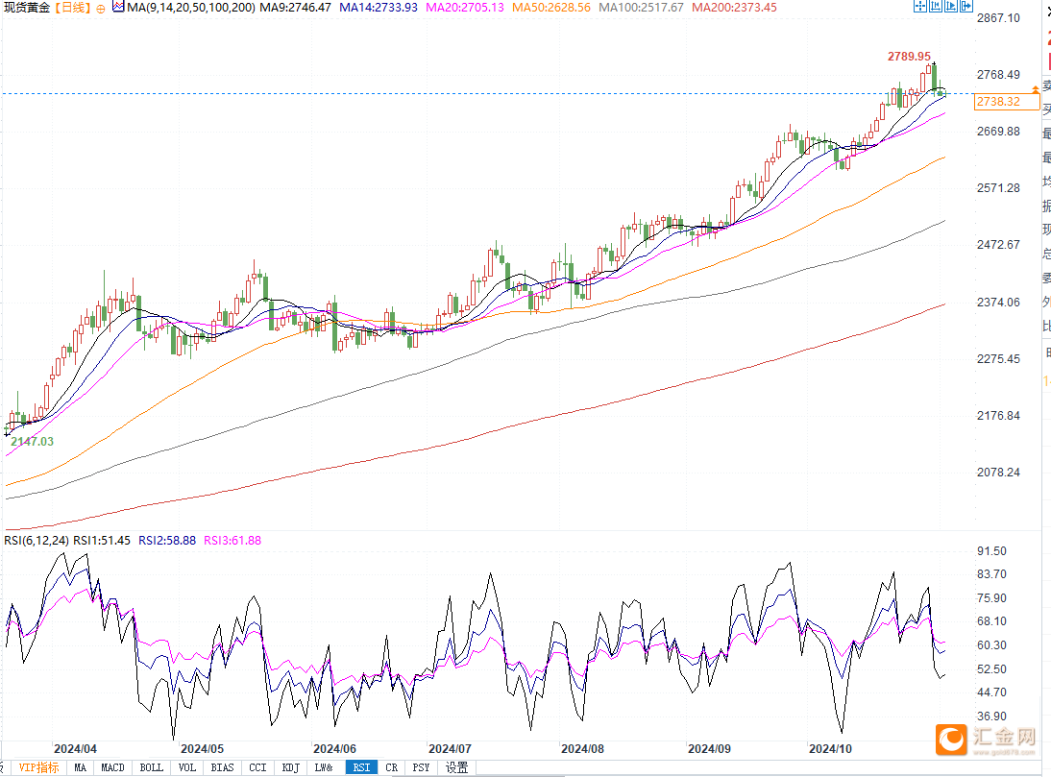This screenshot has width=1051, height=777.
Task: Click the MA50:2628.56 legend value
Action: click(x=551, y=8)
